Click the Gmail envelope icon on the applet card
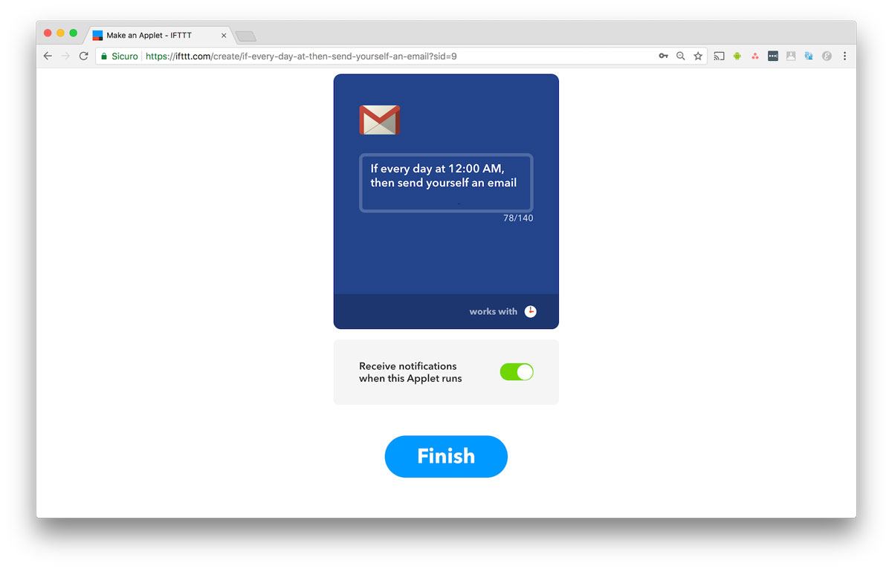The height and width of the screenshot is (569, 892). pos(380,120)
